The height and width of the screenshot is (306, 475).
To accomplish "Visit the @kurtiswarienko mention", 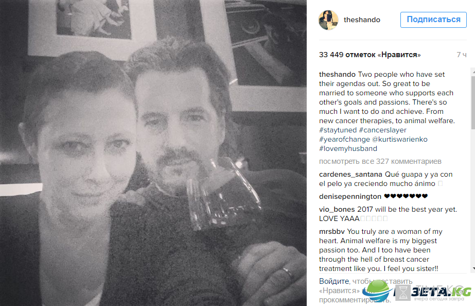I will [399, 140].
